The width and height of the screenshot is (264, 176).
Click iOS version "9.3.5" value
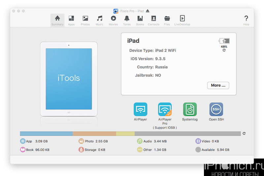pos(160,59)
